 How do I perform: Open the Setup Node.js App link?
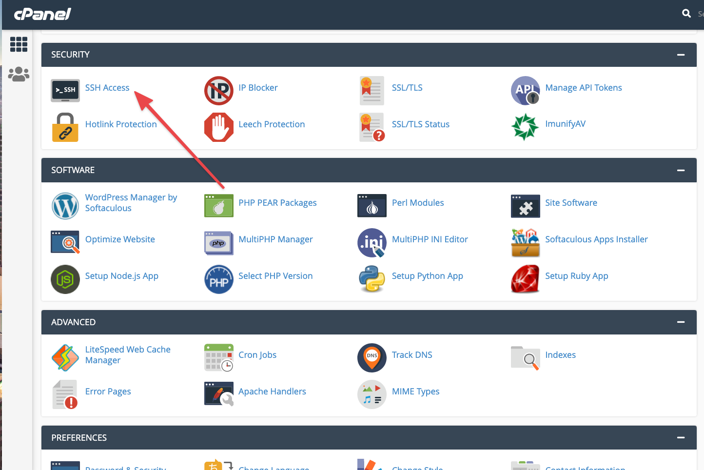click(x=122, y=276)
